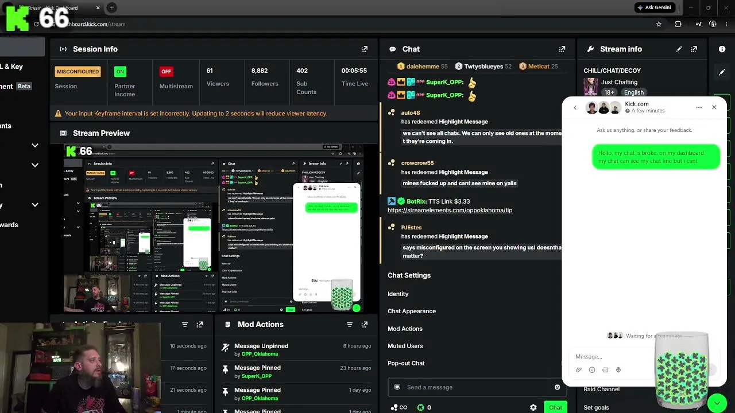Toggle the Multistream OFF badge

pyautogui.click(x=166, y=72)
